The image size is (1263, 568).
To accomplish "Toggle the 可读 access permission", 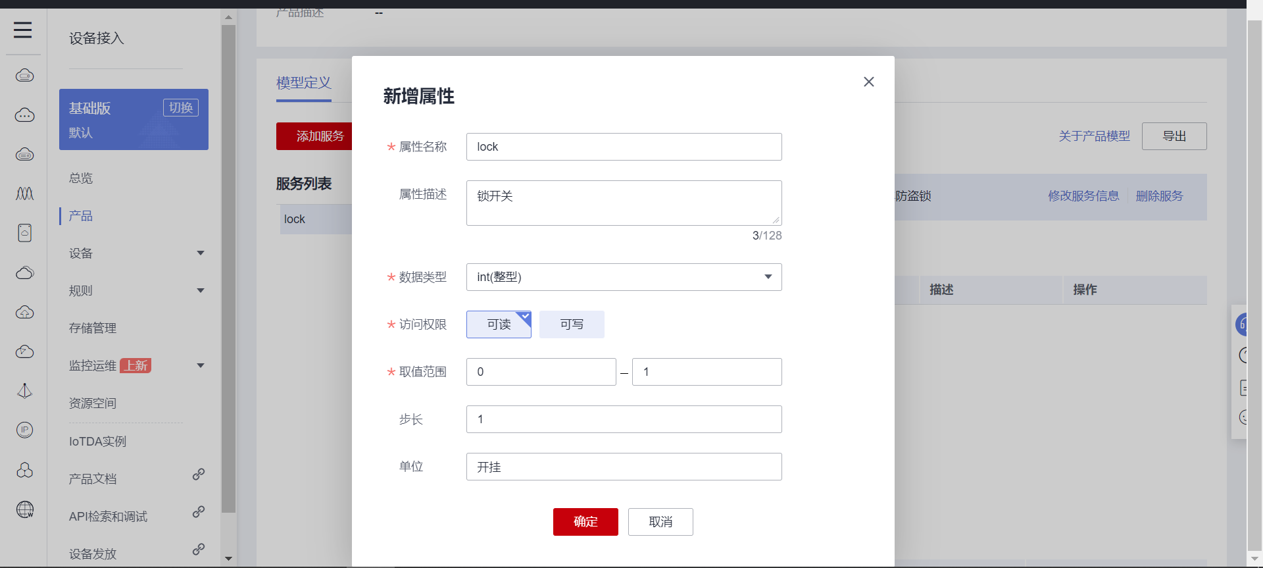I will coord(499,324).
